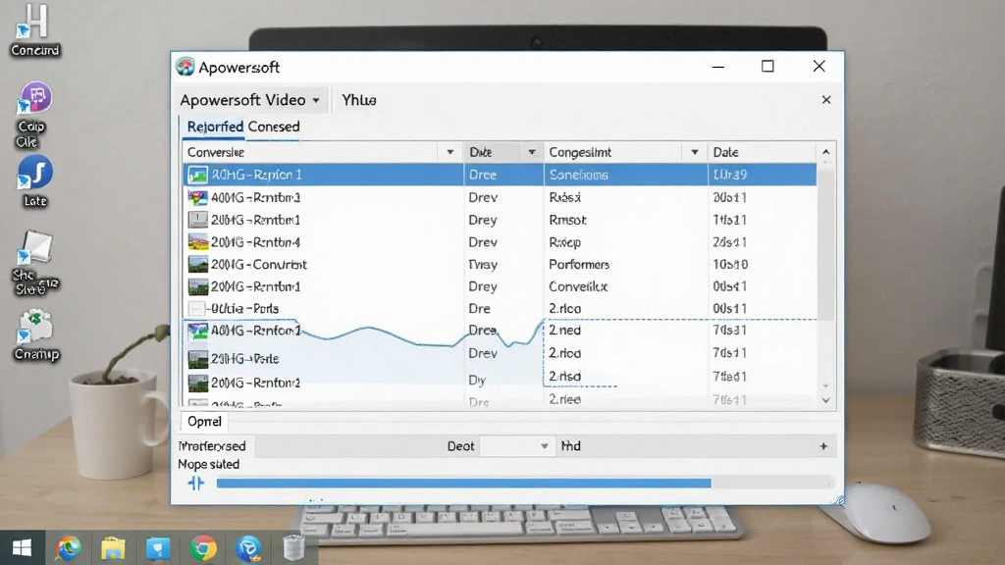Click the Sonehums cell in selected row
The width and height of the screenshot is (1005, 565).
pos(578,175)
